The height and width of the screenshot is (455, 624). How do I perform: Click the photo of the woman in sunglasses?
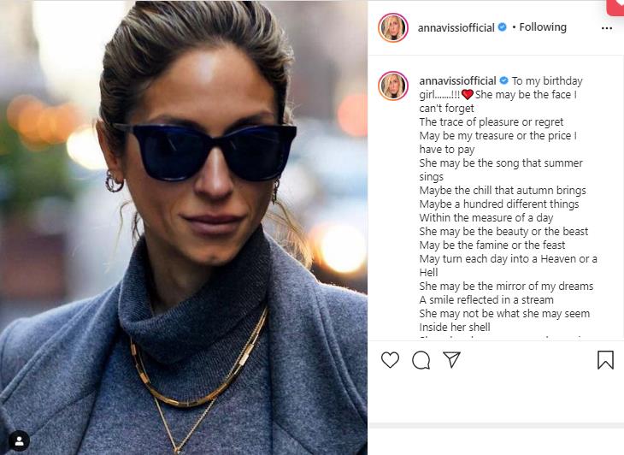point(184,227)
